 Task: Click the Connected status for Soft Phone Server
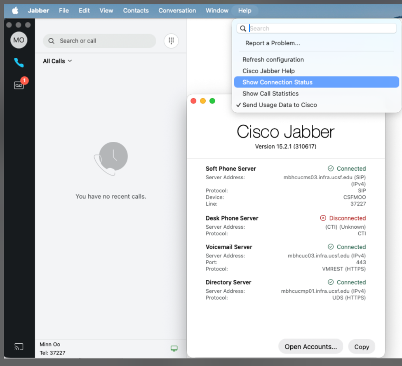[351, 169]
